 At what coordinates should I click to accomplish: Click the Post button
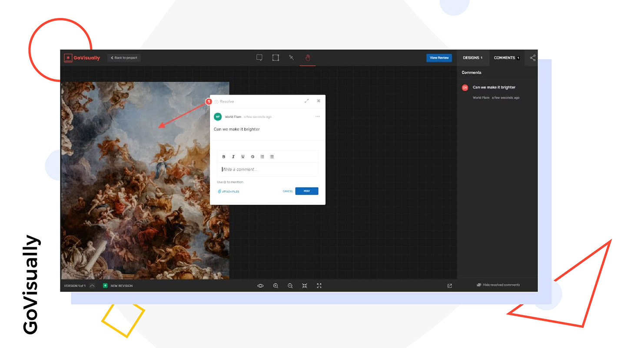pos(307,191)
